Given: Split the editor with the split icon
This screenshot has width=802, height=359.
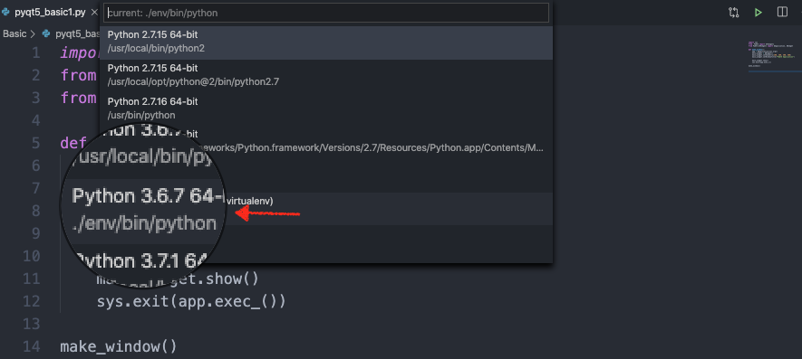Looking at the screenshot, I should pos(782,13).
